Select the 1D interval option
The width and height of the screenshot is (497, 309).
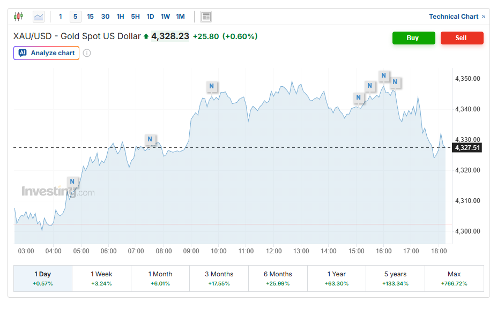point(150,17)
